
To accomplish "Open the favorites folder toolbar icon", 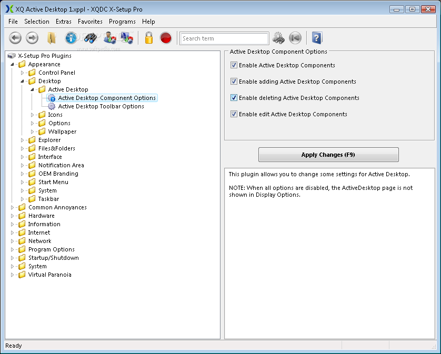I will pos(52,38).
